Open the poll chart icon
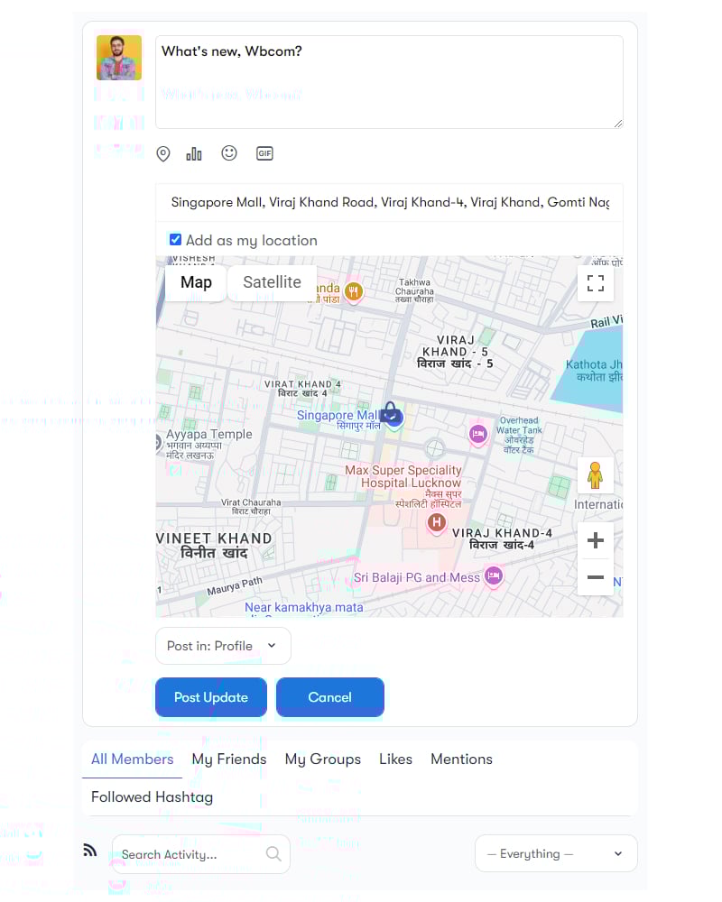 pos(194,154)
